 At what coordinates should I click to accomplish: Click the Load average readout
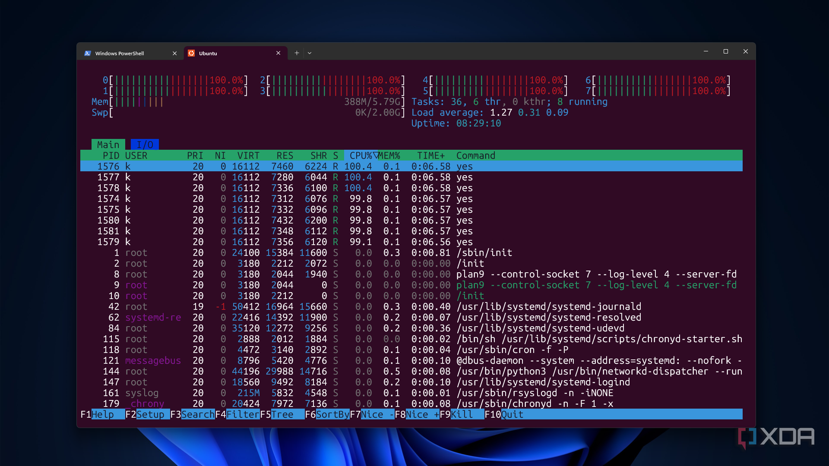(x=490, y=112)
